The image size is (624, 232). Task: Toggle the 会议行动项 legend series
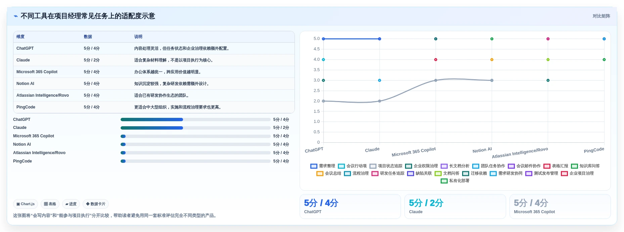[x=352, y=166]
